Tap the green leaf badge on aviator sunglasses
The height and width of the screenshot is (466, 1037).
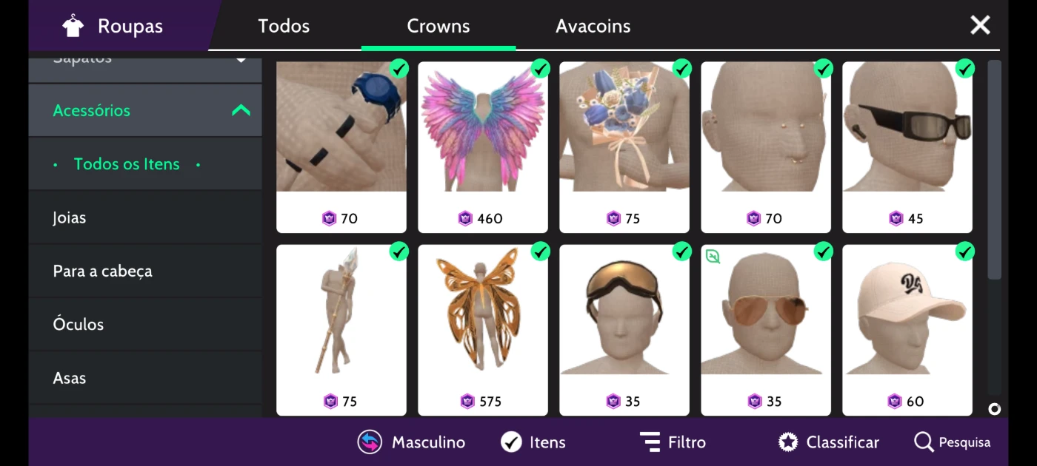pyautogui.click(x=713, y=257)
